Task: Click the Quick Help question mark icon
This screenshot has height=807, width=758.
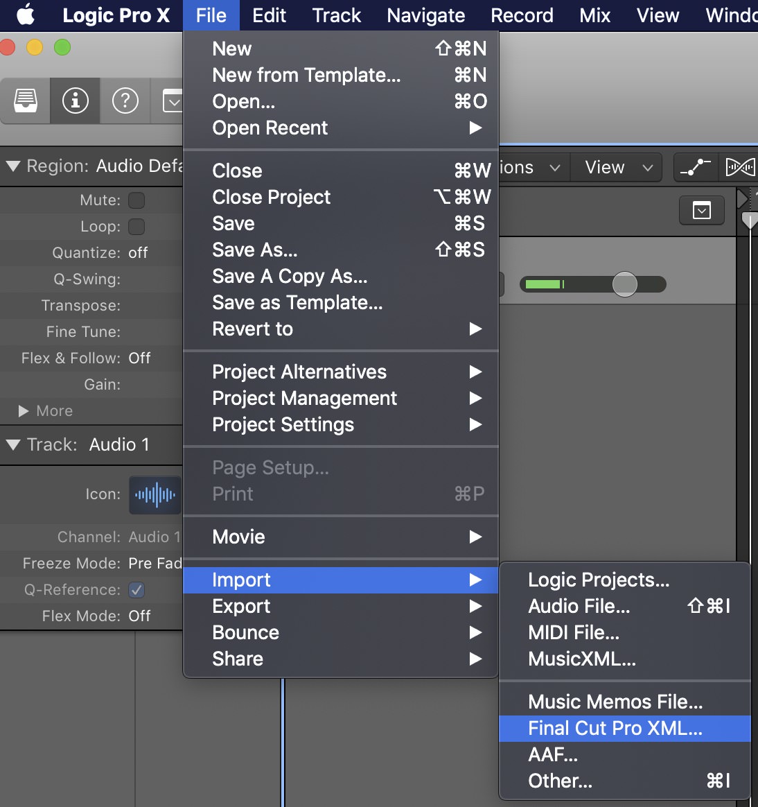Action: tap(125, 101)
